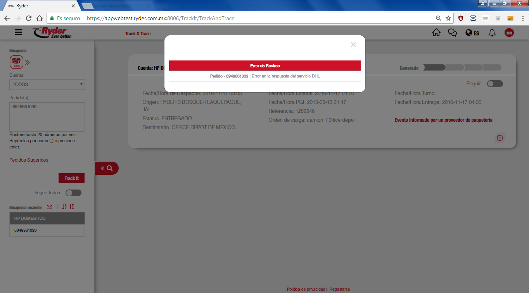Select the Pedido search type icon
The image size is (529, 293).
(16, 62)
